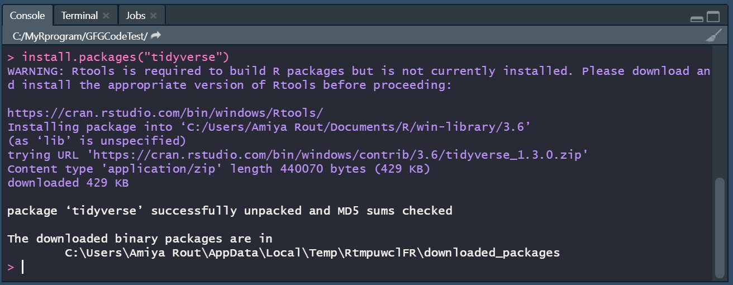Click the 'successfully unpacked' message line
733x285 pixels.
[x=230, y=211]
